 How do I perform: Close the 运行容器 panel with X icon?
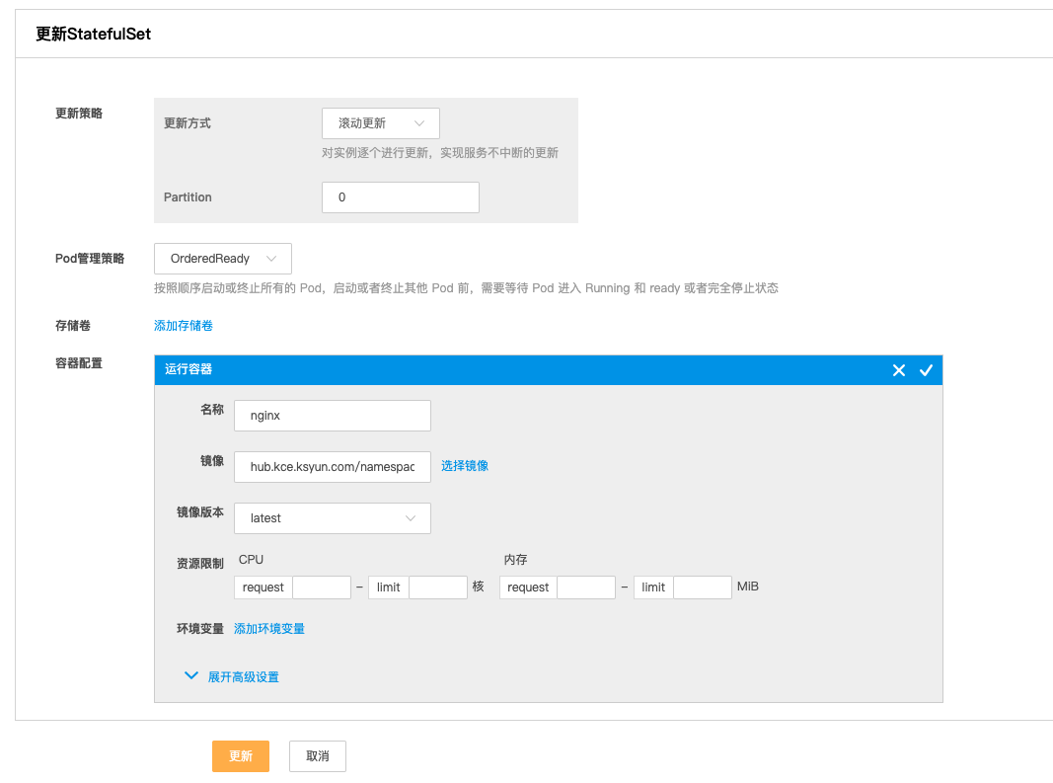tap(898, 370)
